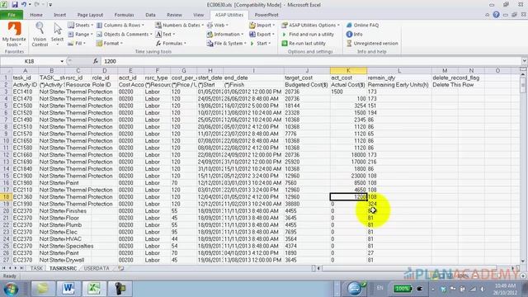Open Online FAQ
Viewport: 528px width, 297px height.
click(362, 26)
